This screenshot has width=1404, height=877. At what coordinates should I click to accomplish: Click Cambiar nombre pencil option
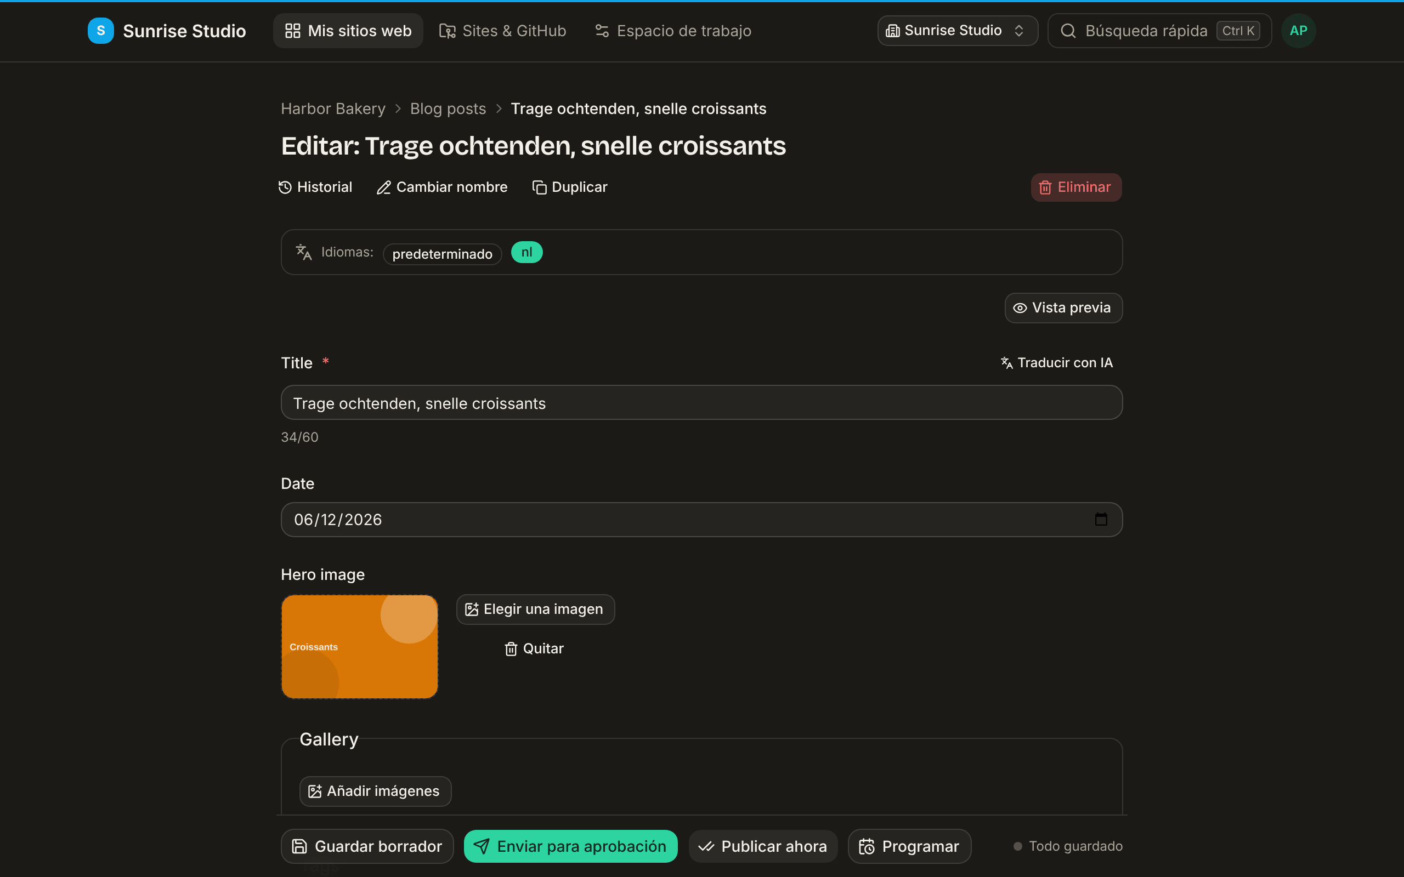pos(442,187)
